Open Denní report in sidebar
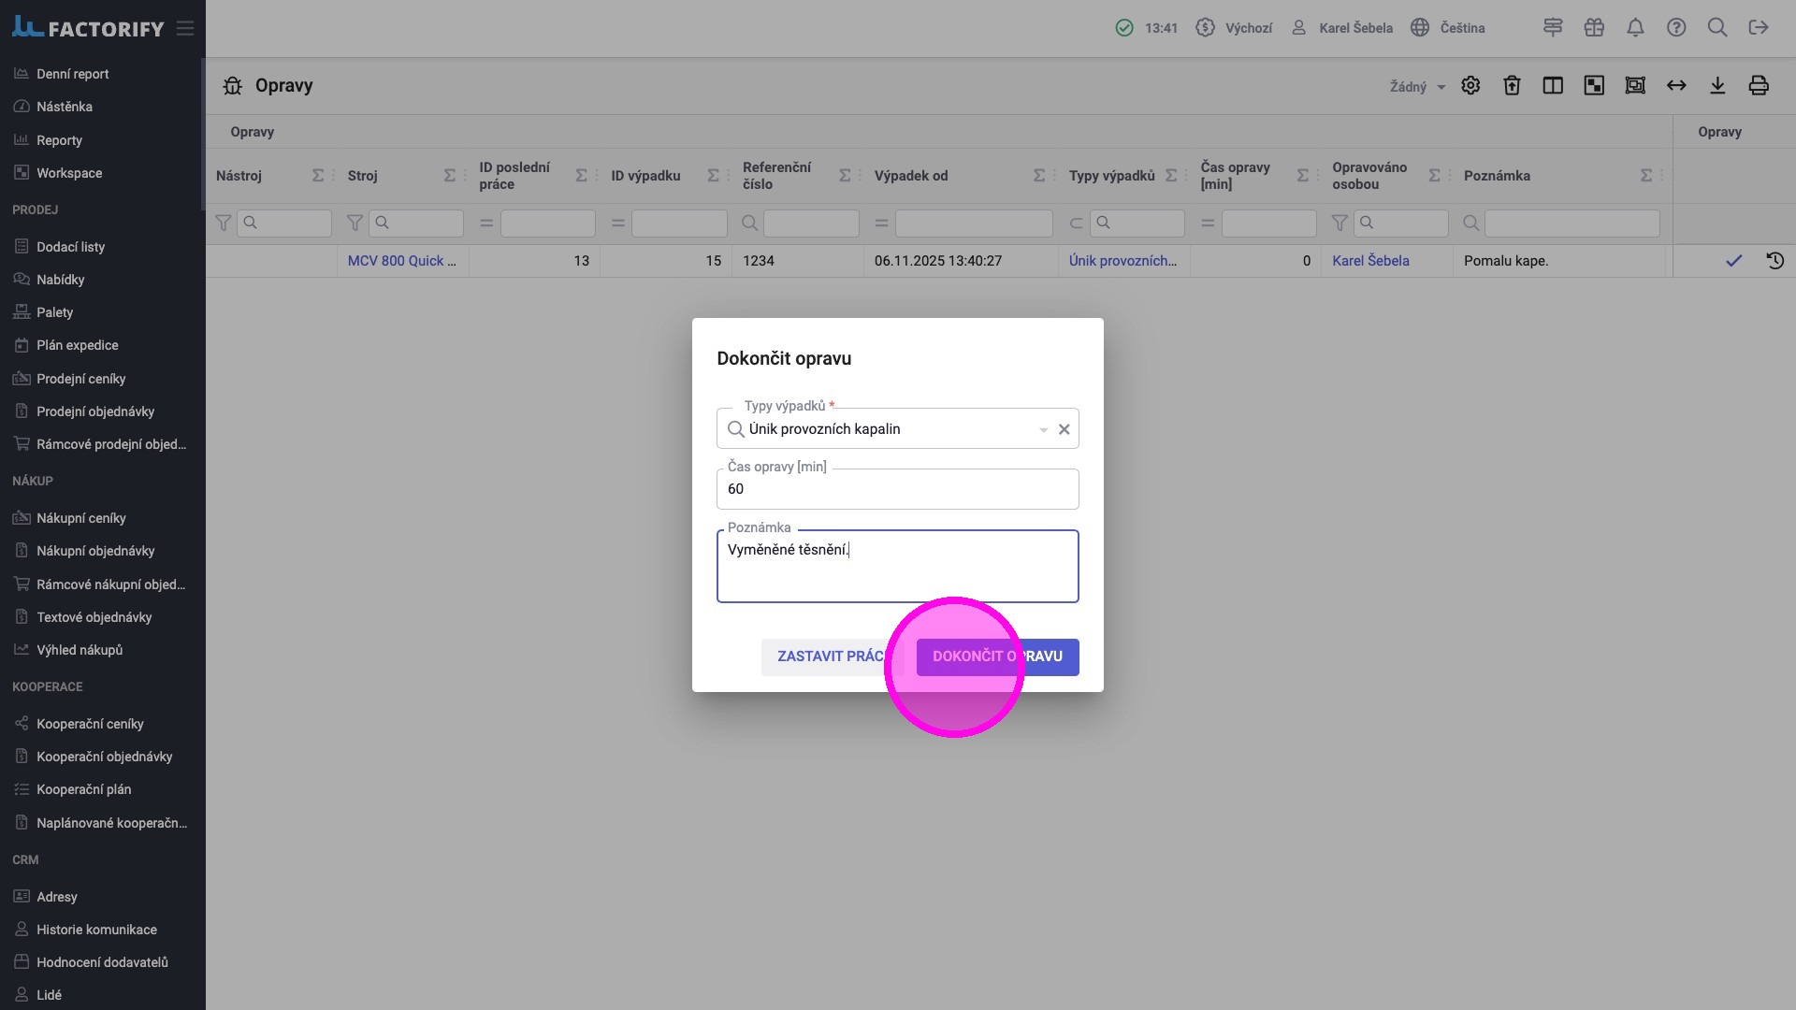The height and width of the screenshot is (1010, 1796). [x=72, y=74]
